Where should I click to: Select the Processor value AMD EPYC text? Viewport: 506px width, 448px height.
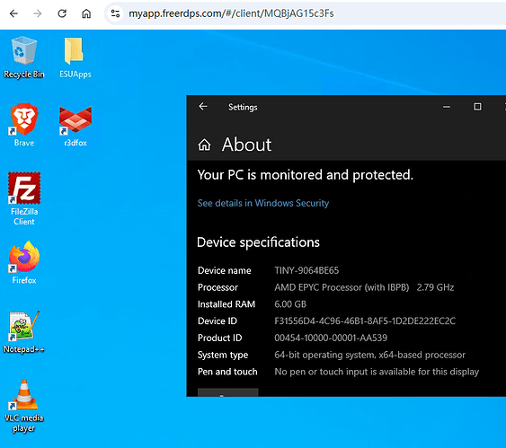click(x=364, y=287)
